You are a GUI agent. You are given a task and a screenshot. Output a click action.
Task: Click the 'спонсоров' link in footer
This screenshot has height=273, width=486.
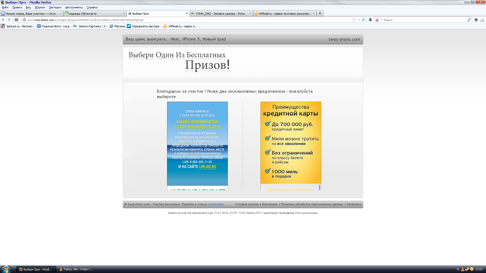[x=215, y=204]
